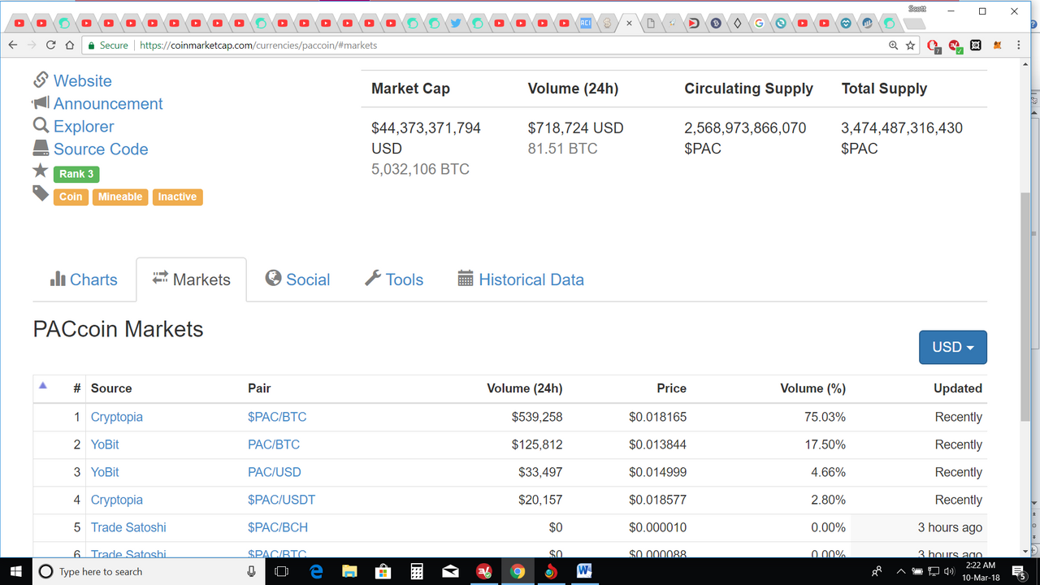Open Cryptopia link in row 1
1040x585 pixels.
tap(117, 417)
